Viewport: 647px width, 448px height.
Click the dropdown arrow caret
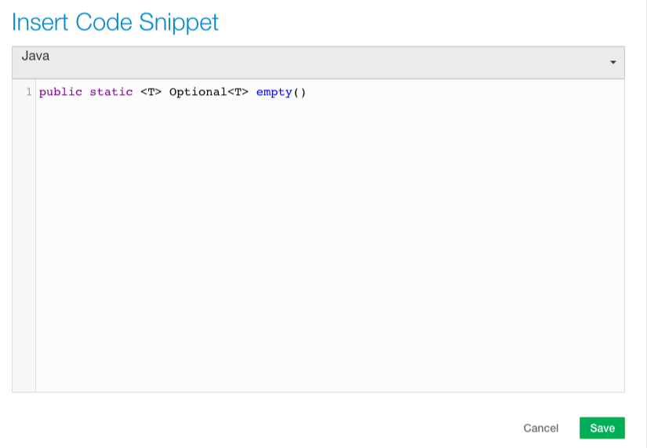612,63
